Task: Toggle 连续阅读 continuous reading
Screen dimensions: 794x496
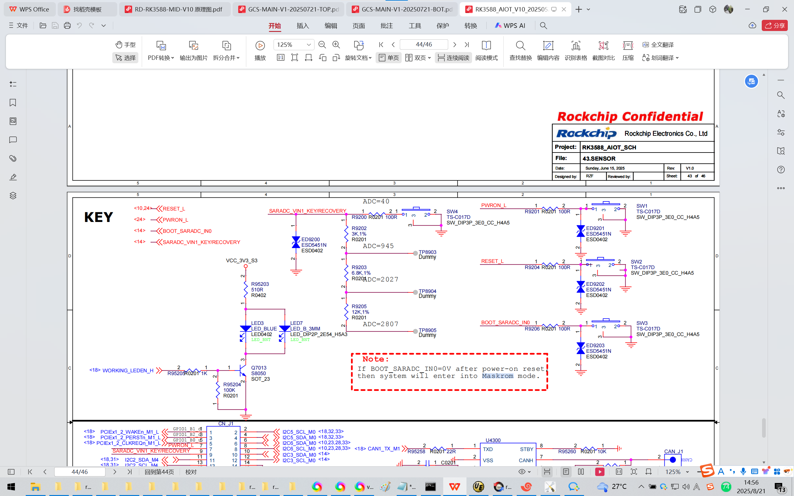Action: 453,58
